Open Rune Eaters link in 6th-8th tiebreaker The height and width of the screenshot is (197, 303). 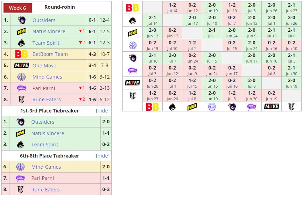[x=45, y=190]
